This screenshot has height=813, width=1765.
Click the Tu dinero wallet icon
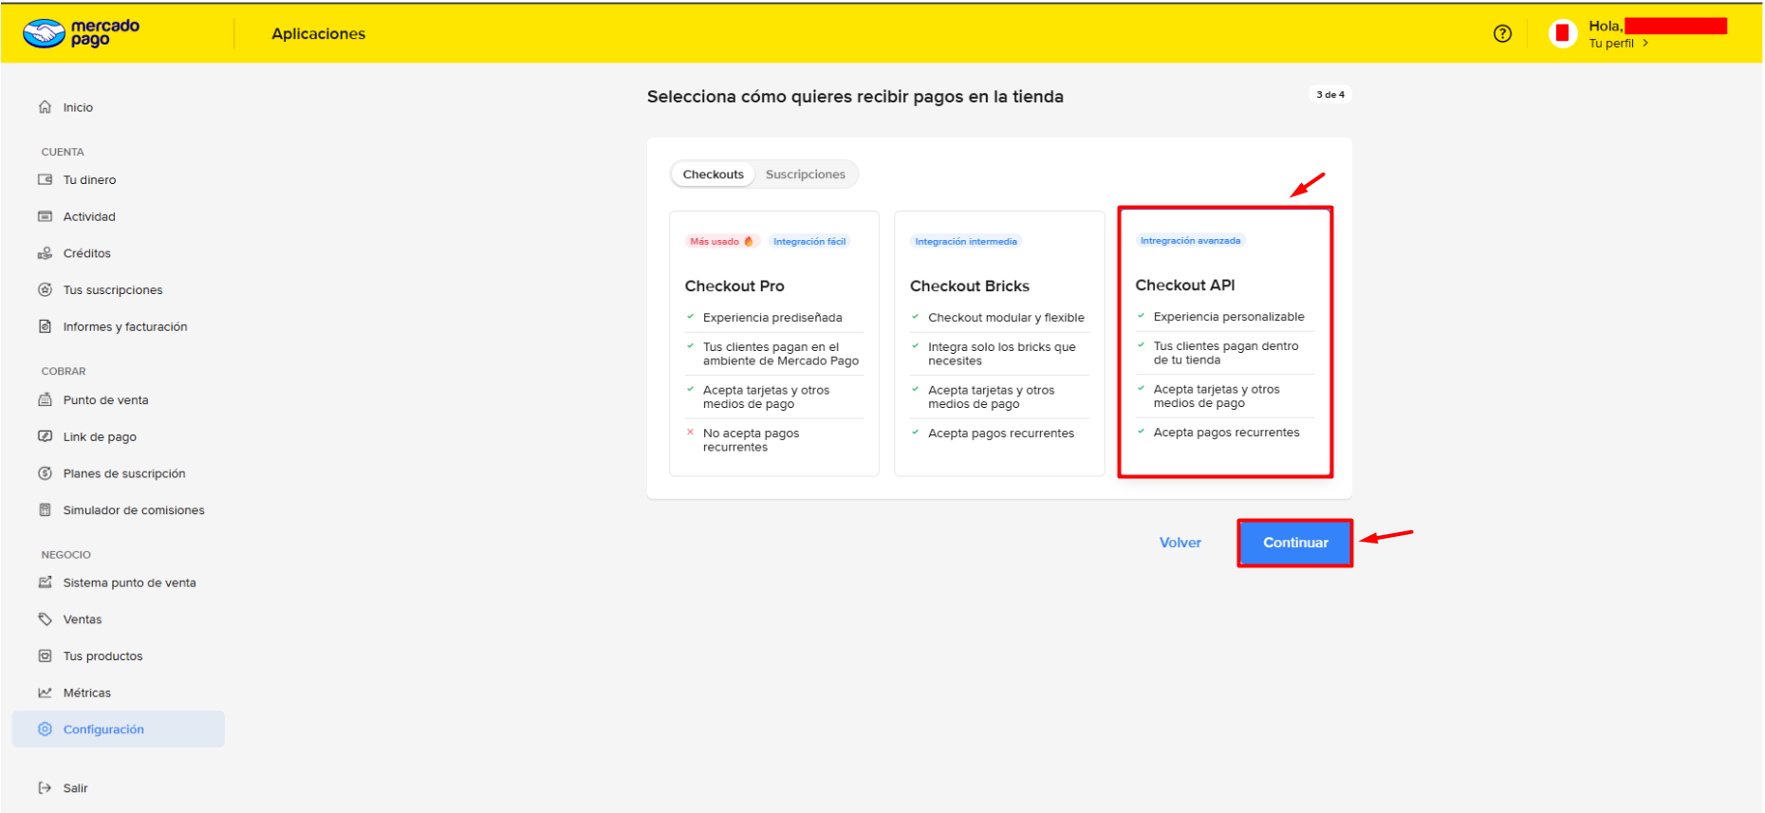(45, 179)
